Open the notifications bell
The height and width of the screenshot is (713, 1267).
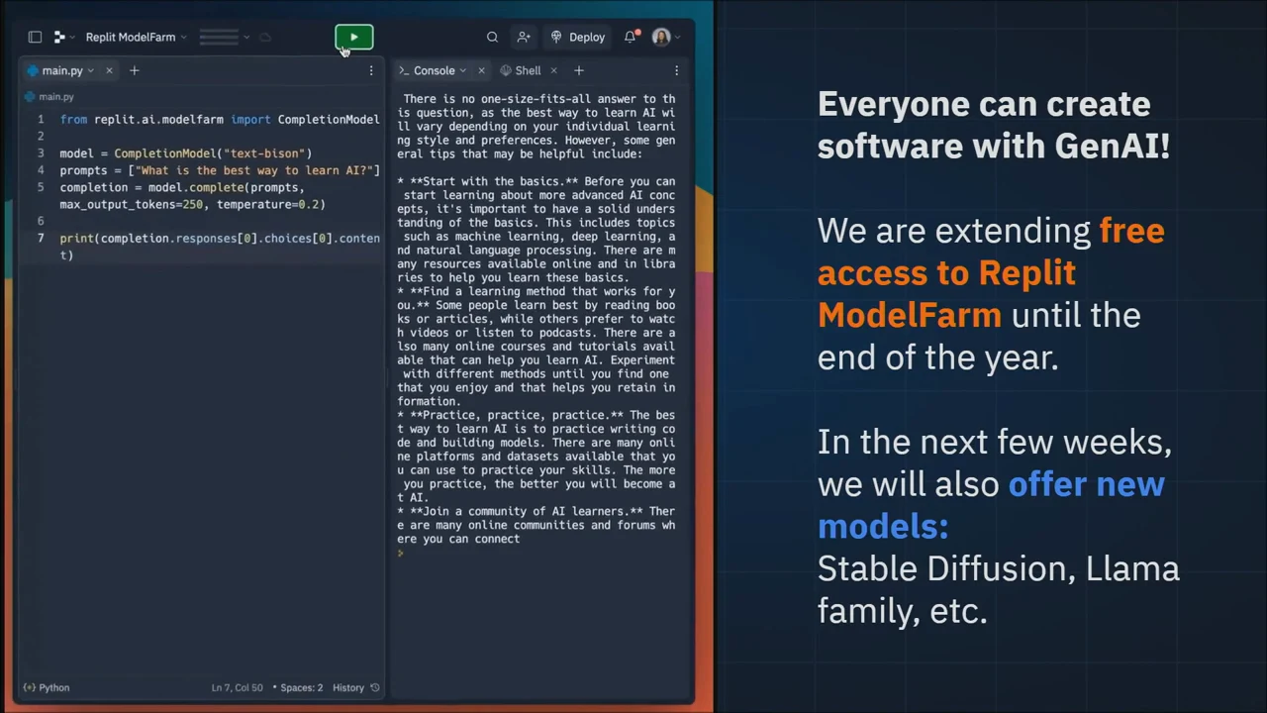tap(630, 37)
